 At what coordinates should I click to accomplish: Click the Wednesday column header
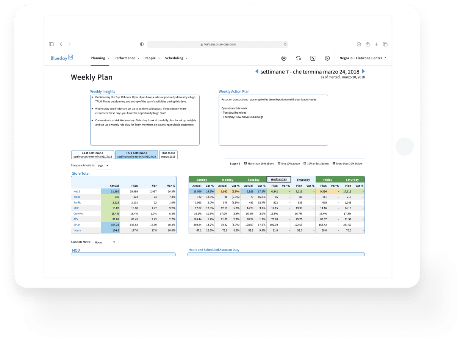pos(279,179)
